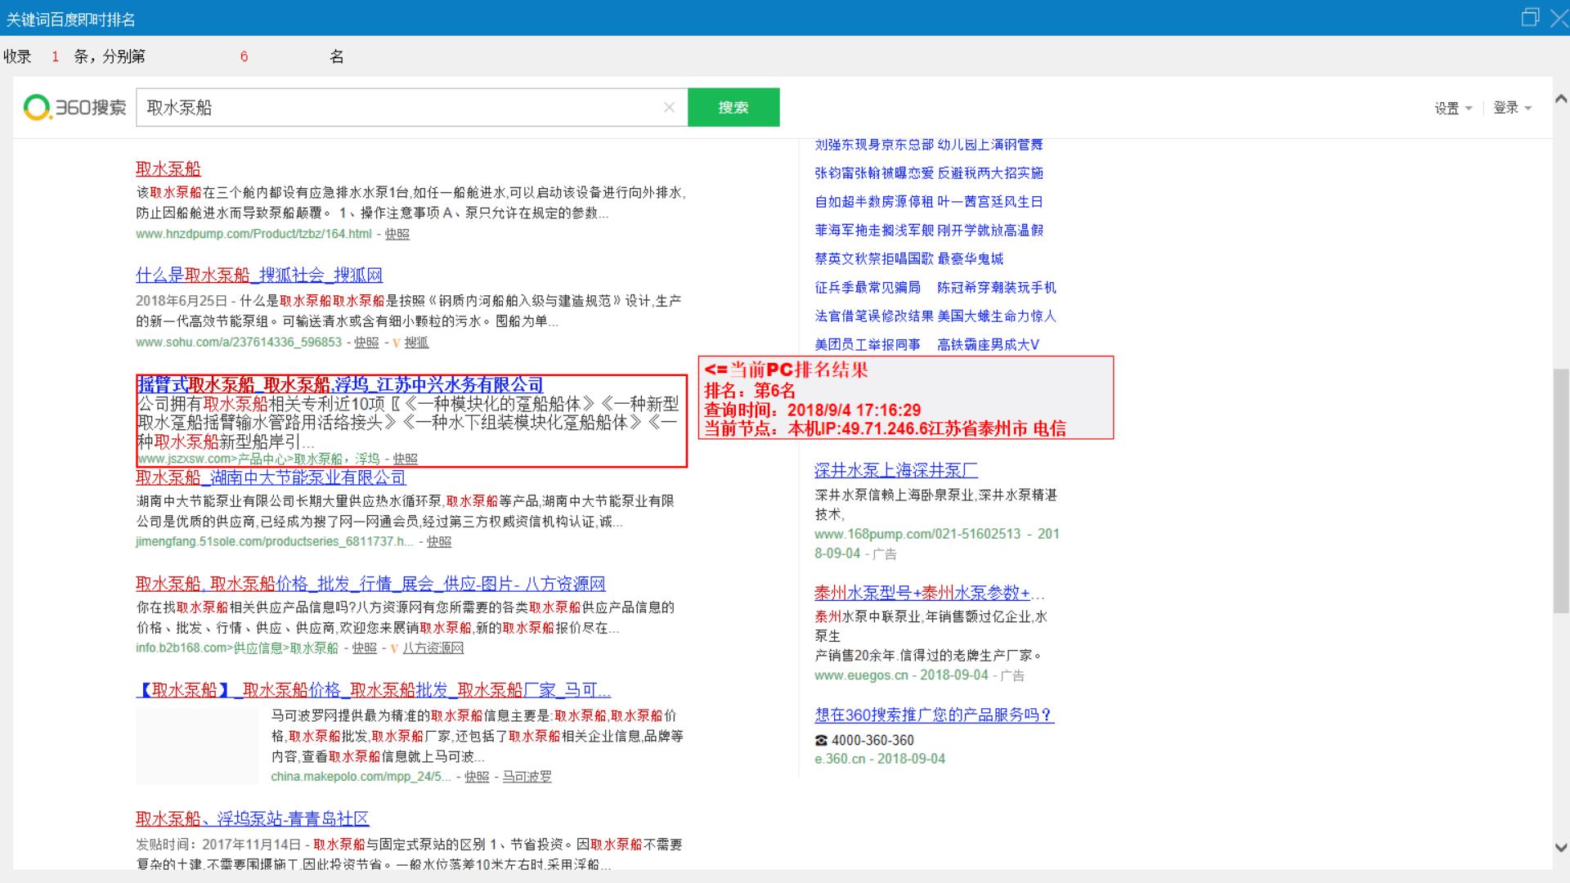Image resolution: width=1570 pixels, height=883 pixels.
Task: Click the 360搜索 logo icon
Action: click(x=37, y=107)
